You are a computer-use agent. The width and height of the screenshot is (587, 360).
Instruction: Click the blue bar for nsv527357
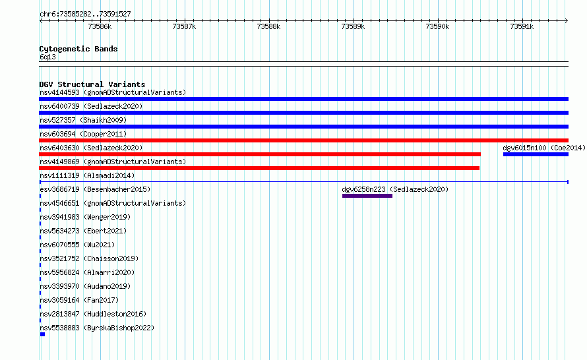303,127
